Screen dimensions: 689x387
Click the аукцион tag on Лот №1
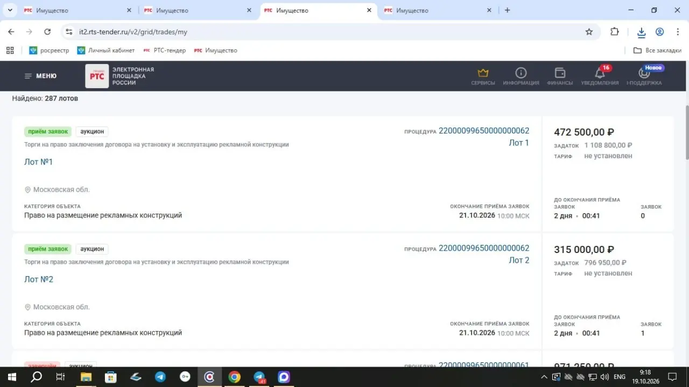[92, 131]
